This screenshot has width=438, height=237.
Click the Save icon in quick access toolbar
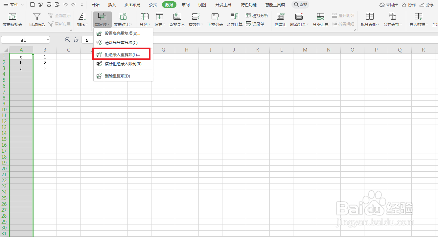[32, 5]
